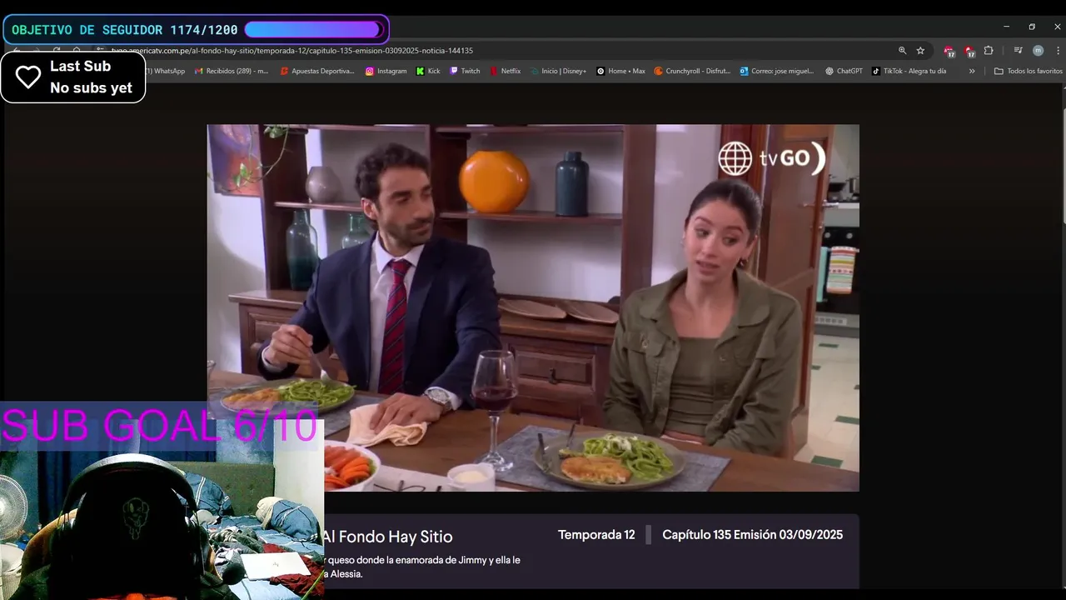Open the Home • Max bookmark
Screen dimensions: 1066x600
tap(620, 71)
